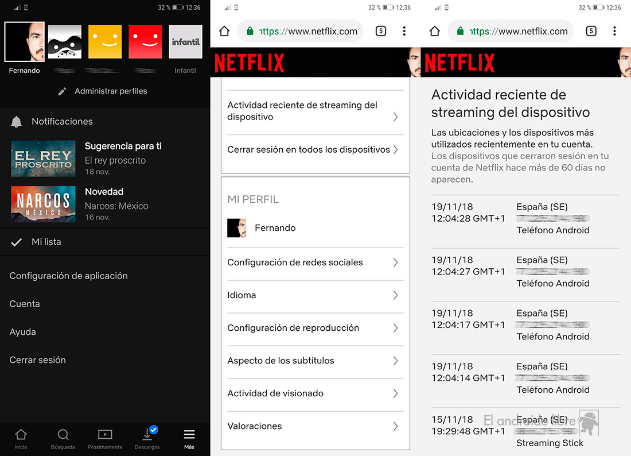Viewport: 631px width, 456px height.
Task: Open the Descargas downloads icon
Action: pos(147,435)
